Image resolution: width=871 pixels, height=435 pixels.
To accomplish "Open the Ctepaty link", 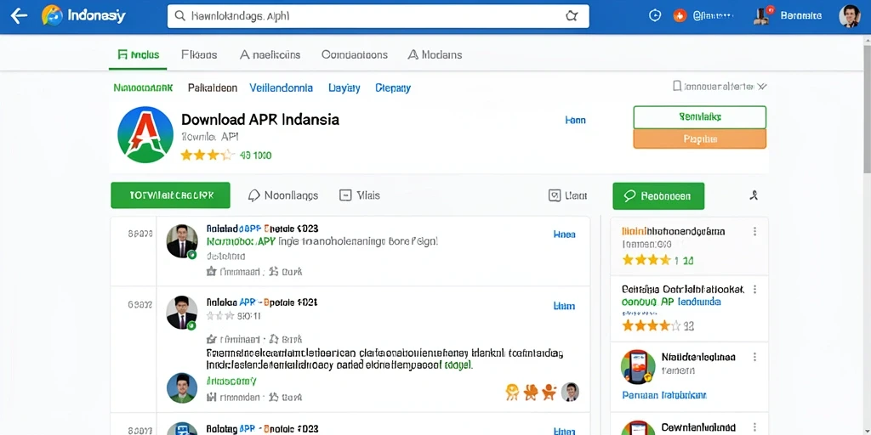I will (393, 88).
